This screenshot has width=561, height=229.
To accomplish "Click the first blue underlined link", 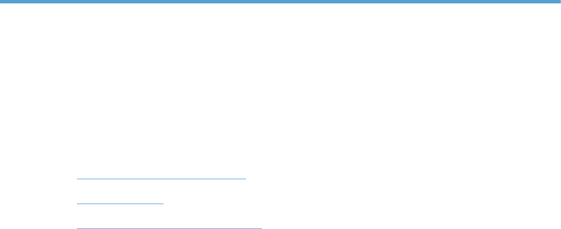I will [x=161, y=179].
